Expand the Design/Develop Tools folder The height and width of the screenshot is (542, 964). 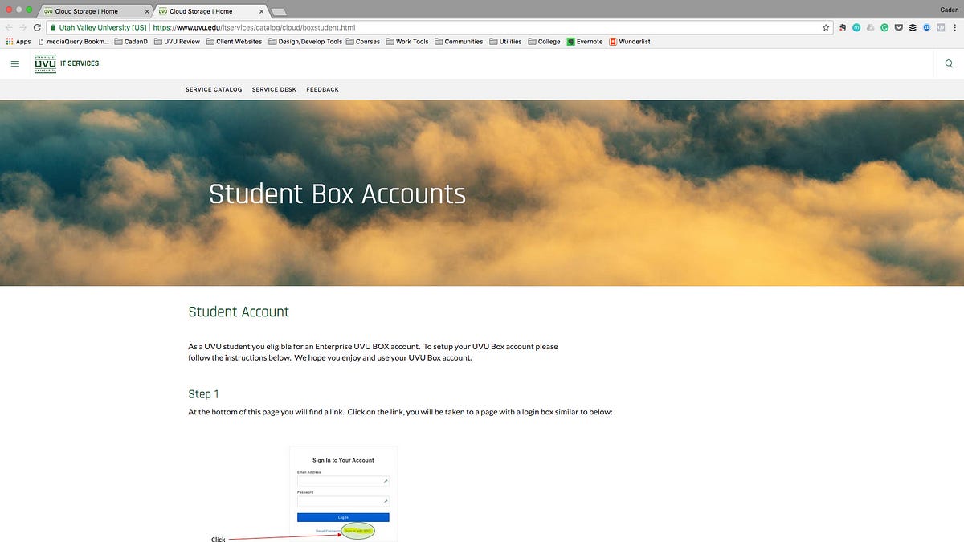305,42
